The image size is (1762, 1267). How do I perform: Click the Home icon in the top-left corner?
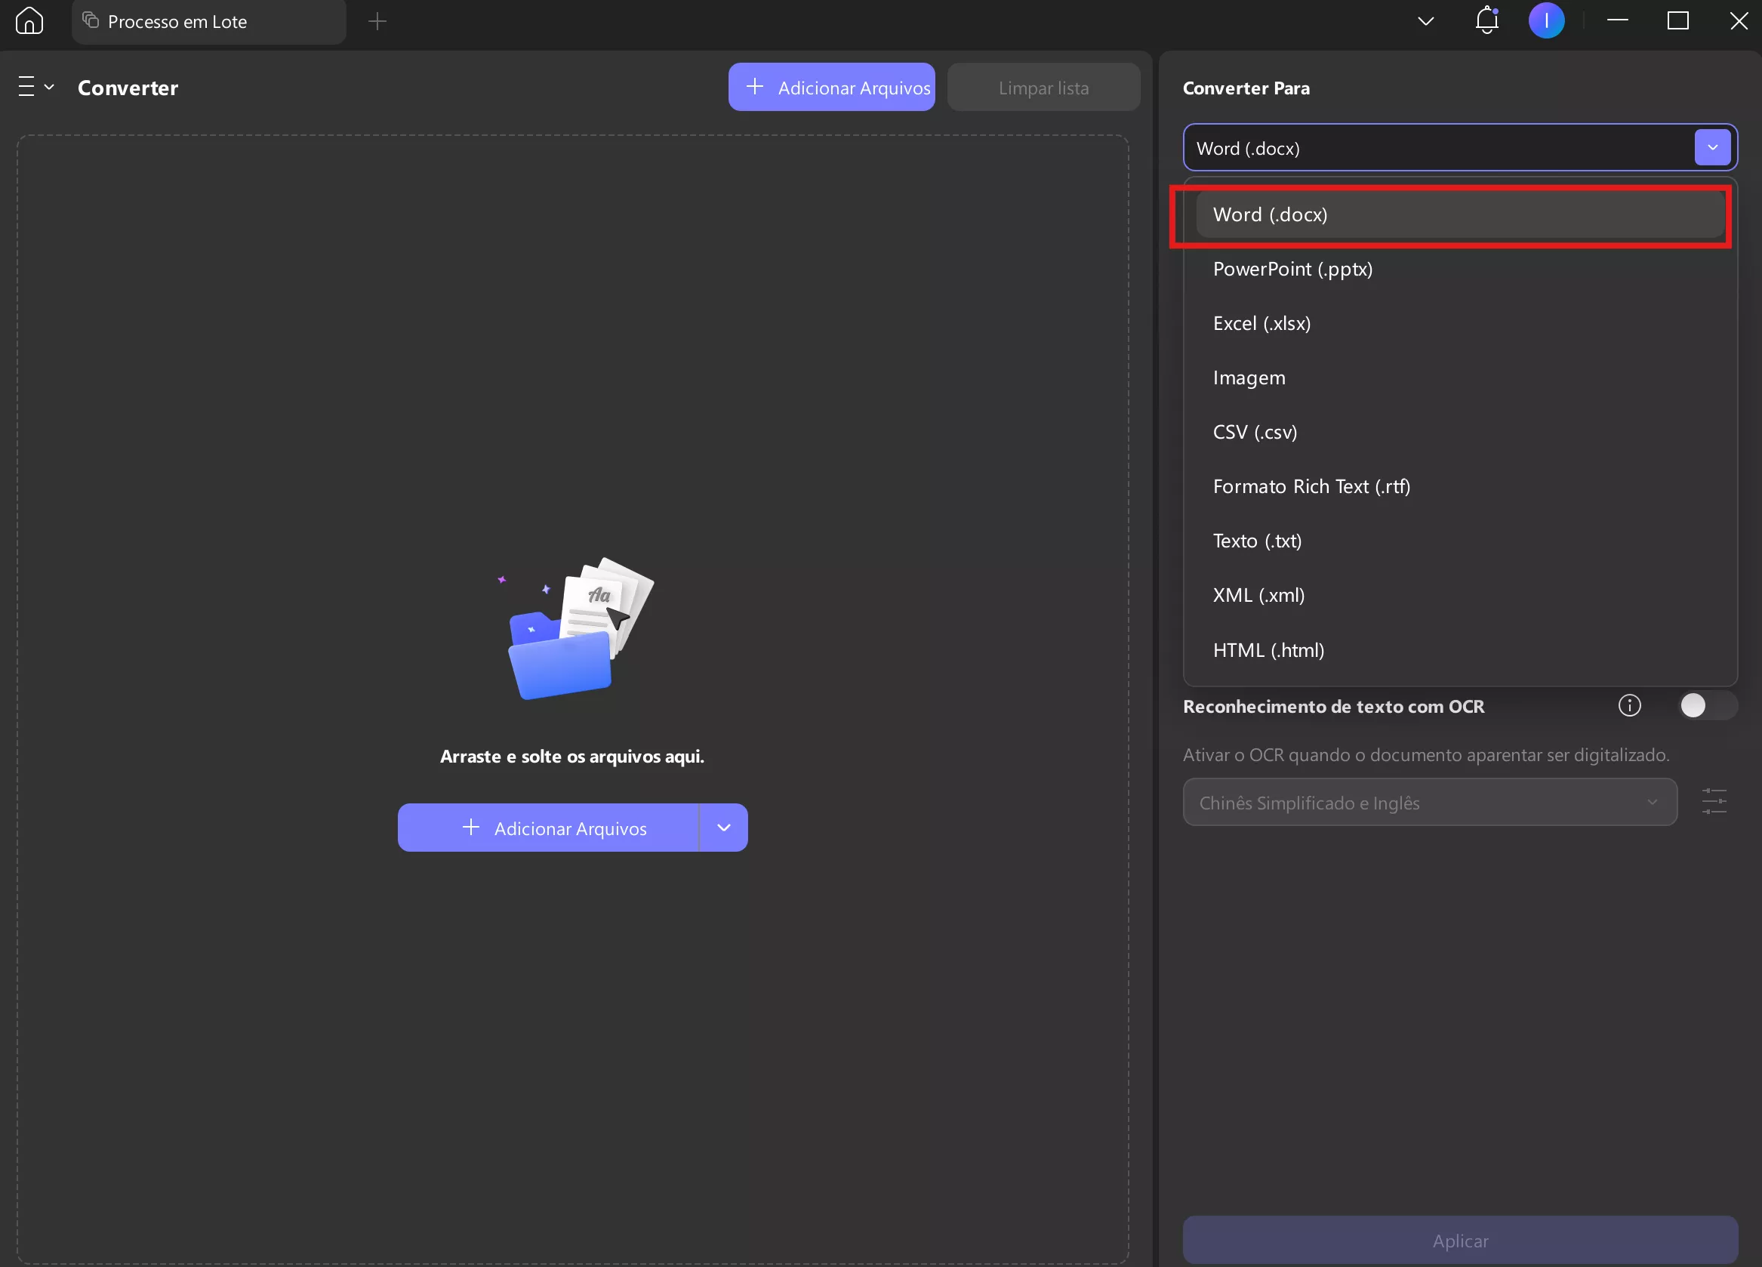(29, 21)
